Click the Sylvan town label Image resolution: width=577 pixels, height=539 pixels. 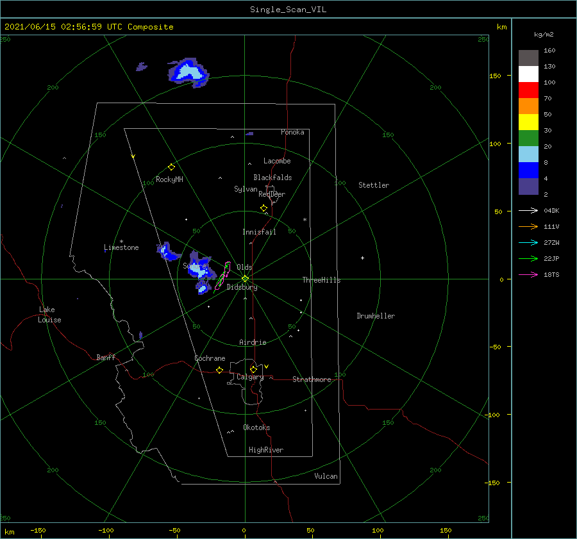pyautogui.click(x=246, y=189)
